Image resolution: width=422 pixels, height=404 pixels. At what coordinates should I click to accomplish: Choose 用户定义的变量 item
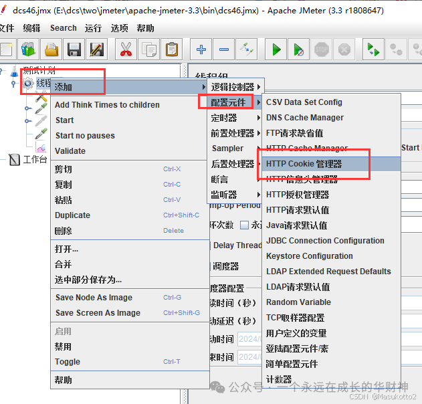pyautogui.click(x=331, y=333)
